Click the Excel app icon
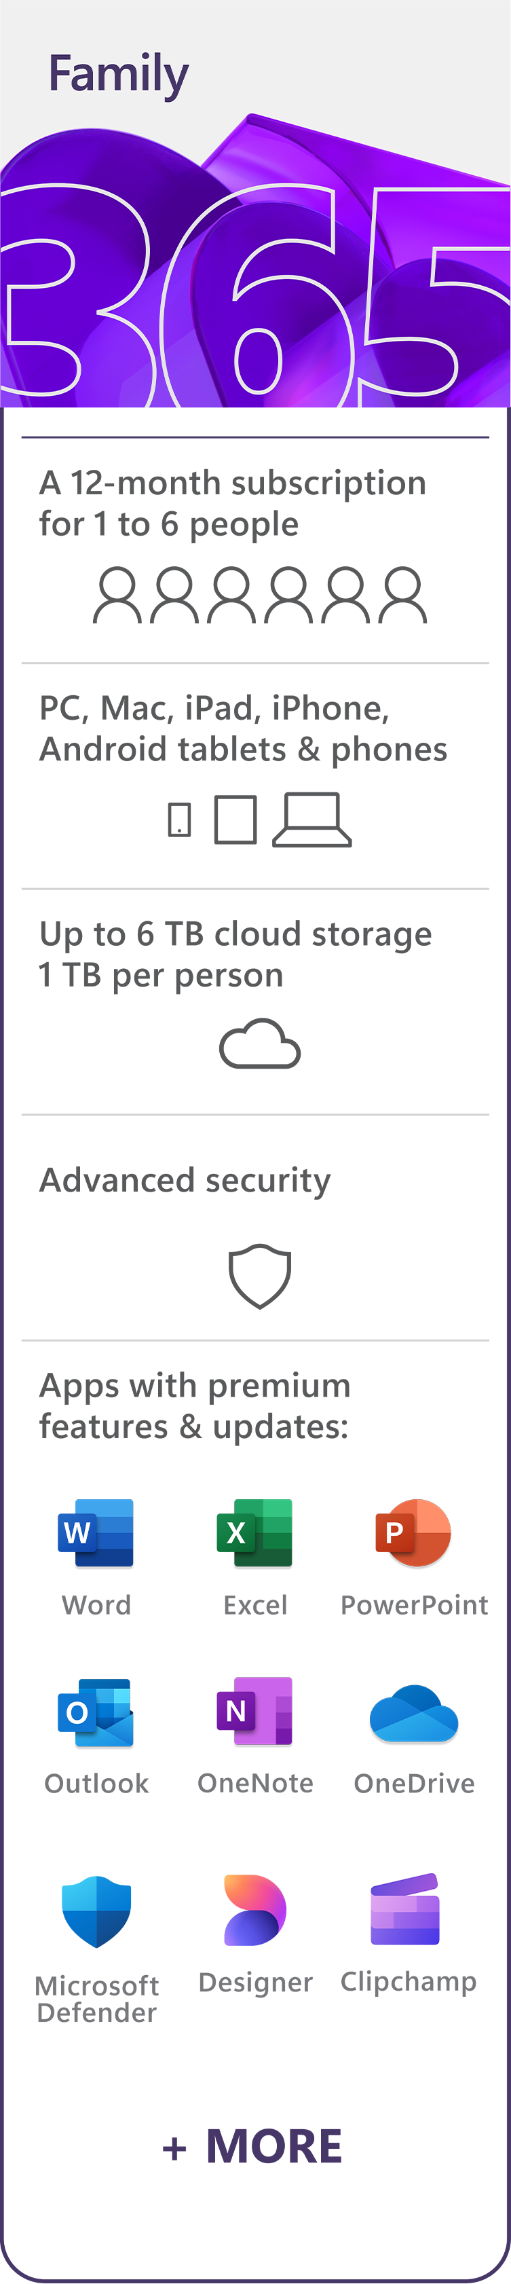The image size is (511, 2284). (255, 1532)
